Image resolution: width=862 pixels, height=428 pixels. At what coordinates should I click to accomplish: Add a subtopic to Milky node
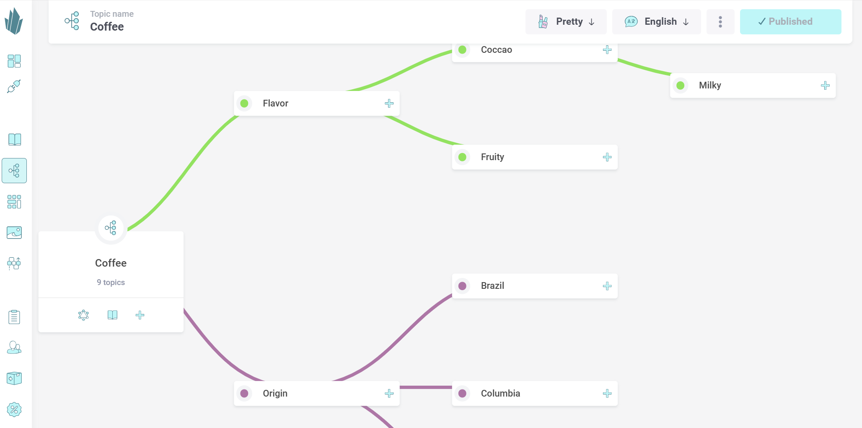click(x=825, y=86)
